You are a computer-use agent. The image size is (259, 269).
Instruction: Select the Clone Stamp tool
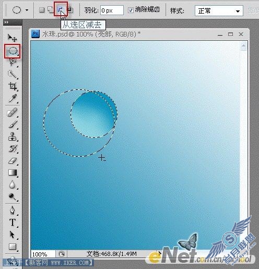(x=13, y=136)
